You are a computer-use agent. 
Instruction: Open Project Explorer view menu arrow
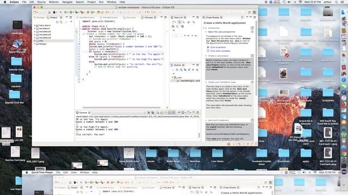pyautogui.click(x=71, y=22)
